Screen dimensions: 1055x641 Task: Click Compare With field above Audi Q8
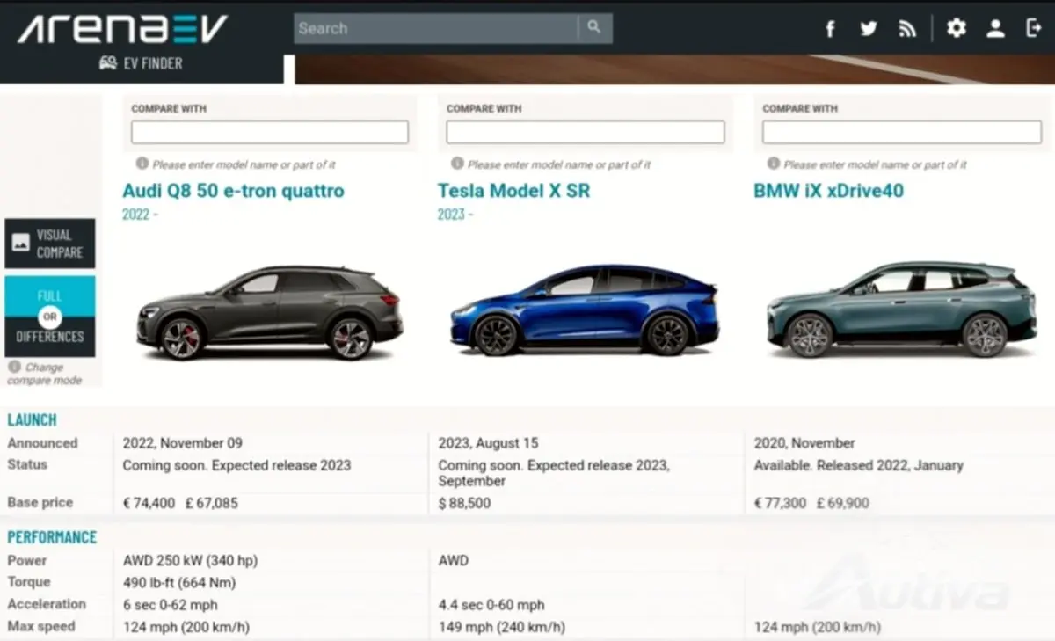point(270,133)
